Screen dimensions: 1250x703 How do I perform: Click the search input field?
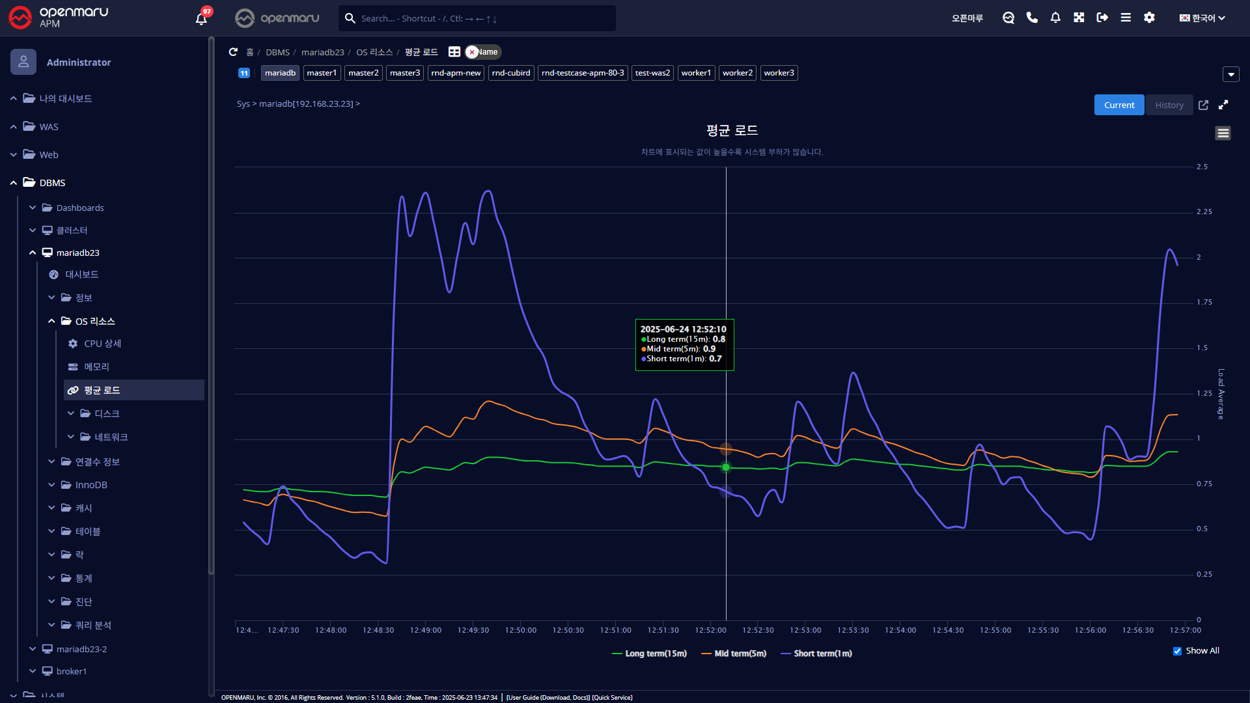point(482,18)
